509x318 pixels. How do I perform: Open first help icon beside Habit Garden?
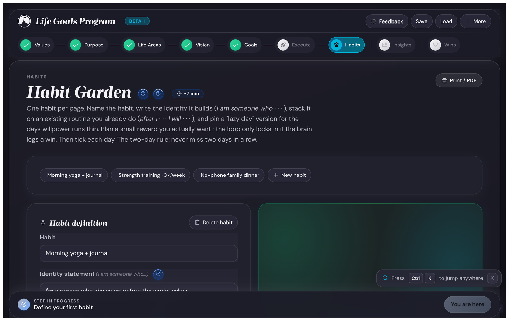pos(143,93)
